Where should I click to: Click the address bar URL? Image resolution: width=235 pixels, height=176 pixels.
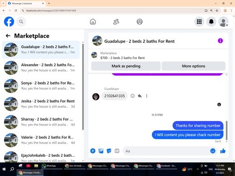click(51, 11)
